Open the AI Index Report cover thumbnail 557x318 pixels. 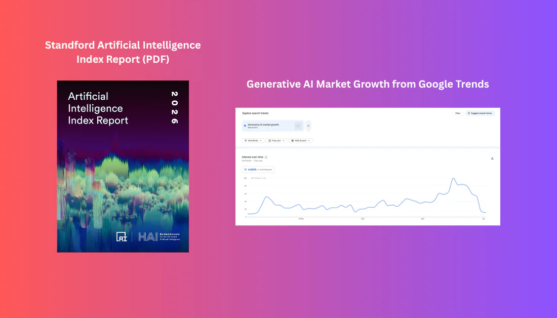pyautogui.click(x=123, y=166)
